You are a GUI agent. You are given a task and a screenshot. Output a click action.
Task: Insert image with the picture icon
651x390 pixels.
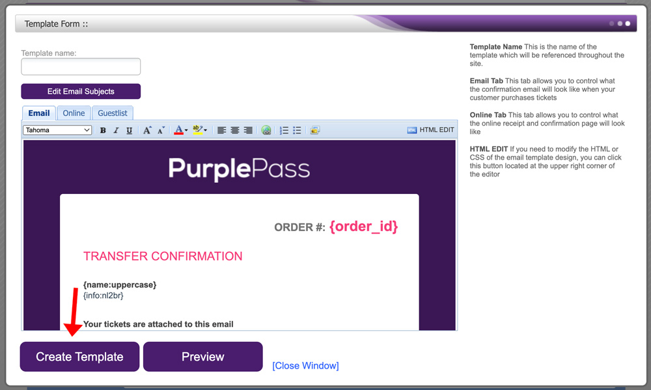315,130
